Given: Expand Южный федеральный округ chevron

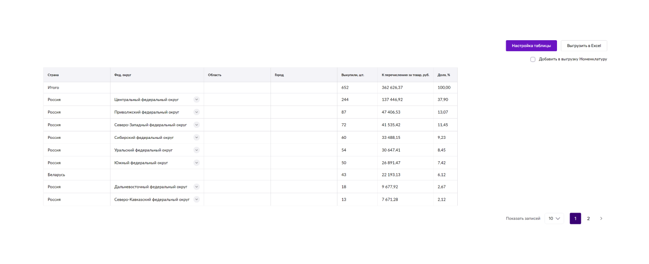Looking at the screenshot, I should pos(196,163).
